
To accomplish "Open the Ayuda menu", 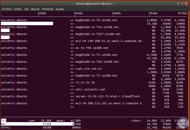I will 59,9.
